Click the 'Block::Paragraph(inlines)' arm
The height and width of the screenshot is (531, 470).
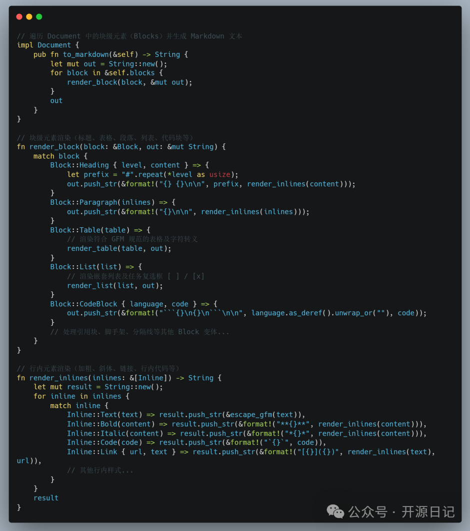point(113,202)
